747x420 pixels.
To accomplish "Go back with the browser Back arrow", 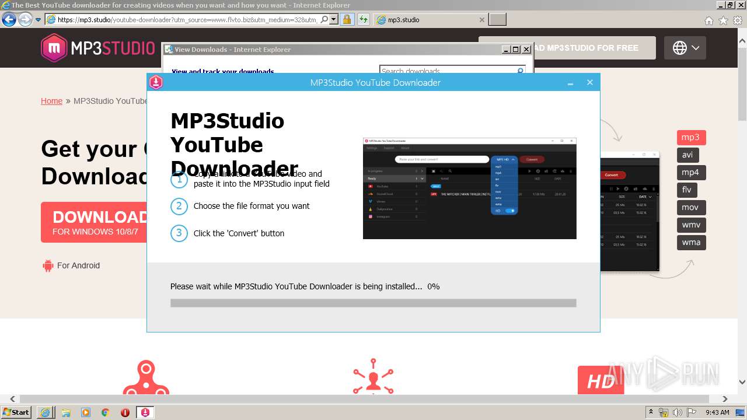I will click(x=9, y=19).
